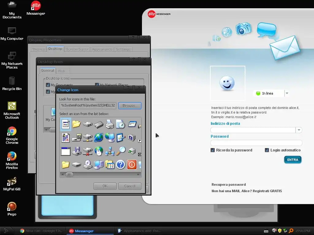Click icon list scroll right arrow
The width and height of the screenshot is (314, 235).
click(138, 174)
